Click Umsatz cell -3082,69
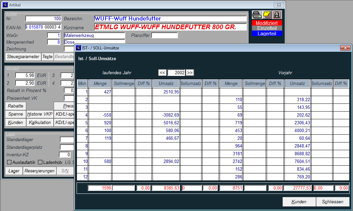 pyautogui.click(x=166, y=115)
